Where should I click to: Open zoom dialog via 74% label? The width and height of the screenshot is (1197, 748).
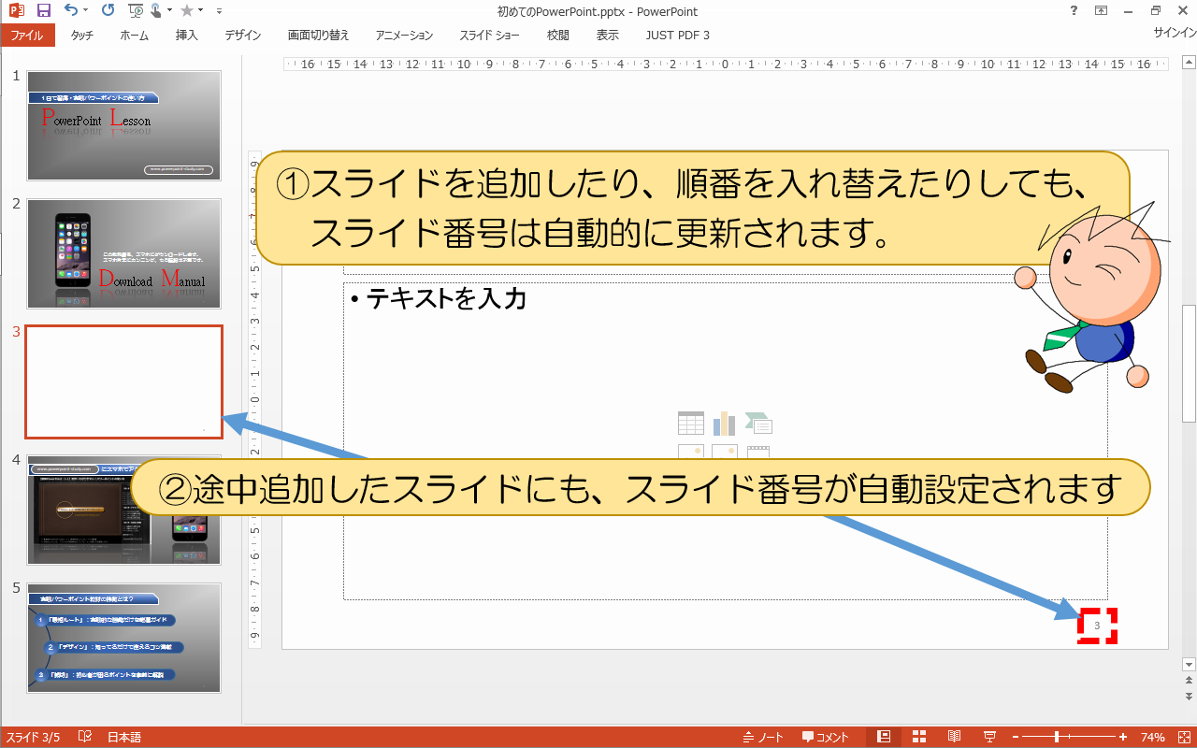coord(1153,737)
